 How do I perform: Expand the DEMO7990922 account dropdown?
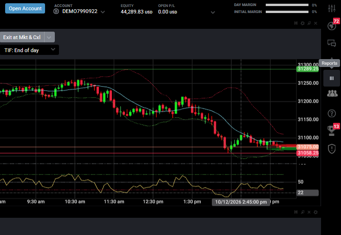[x=103, y=12]
